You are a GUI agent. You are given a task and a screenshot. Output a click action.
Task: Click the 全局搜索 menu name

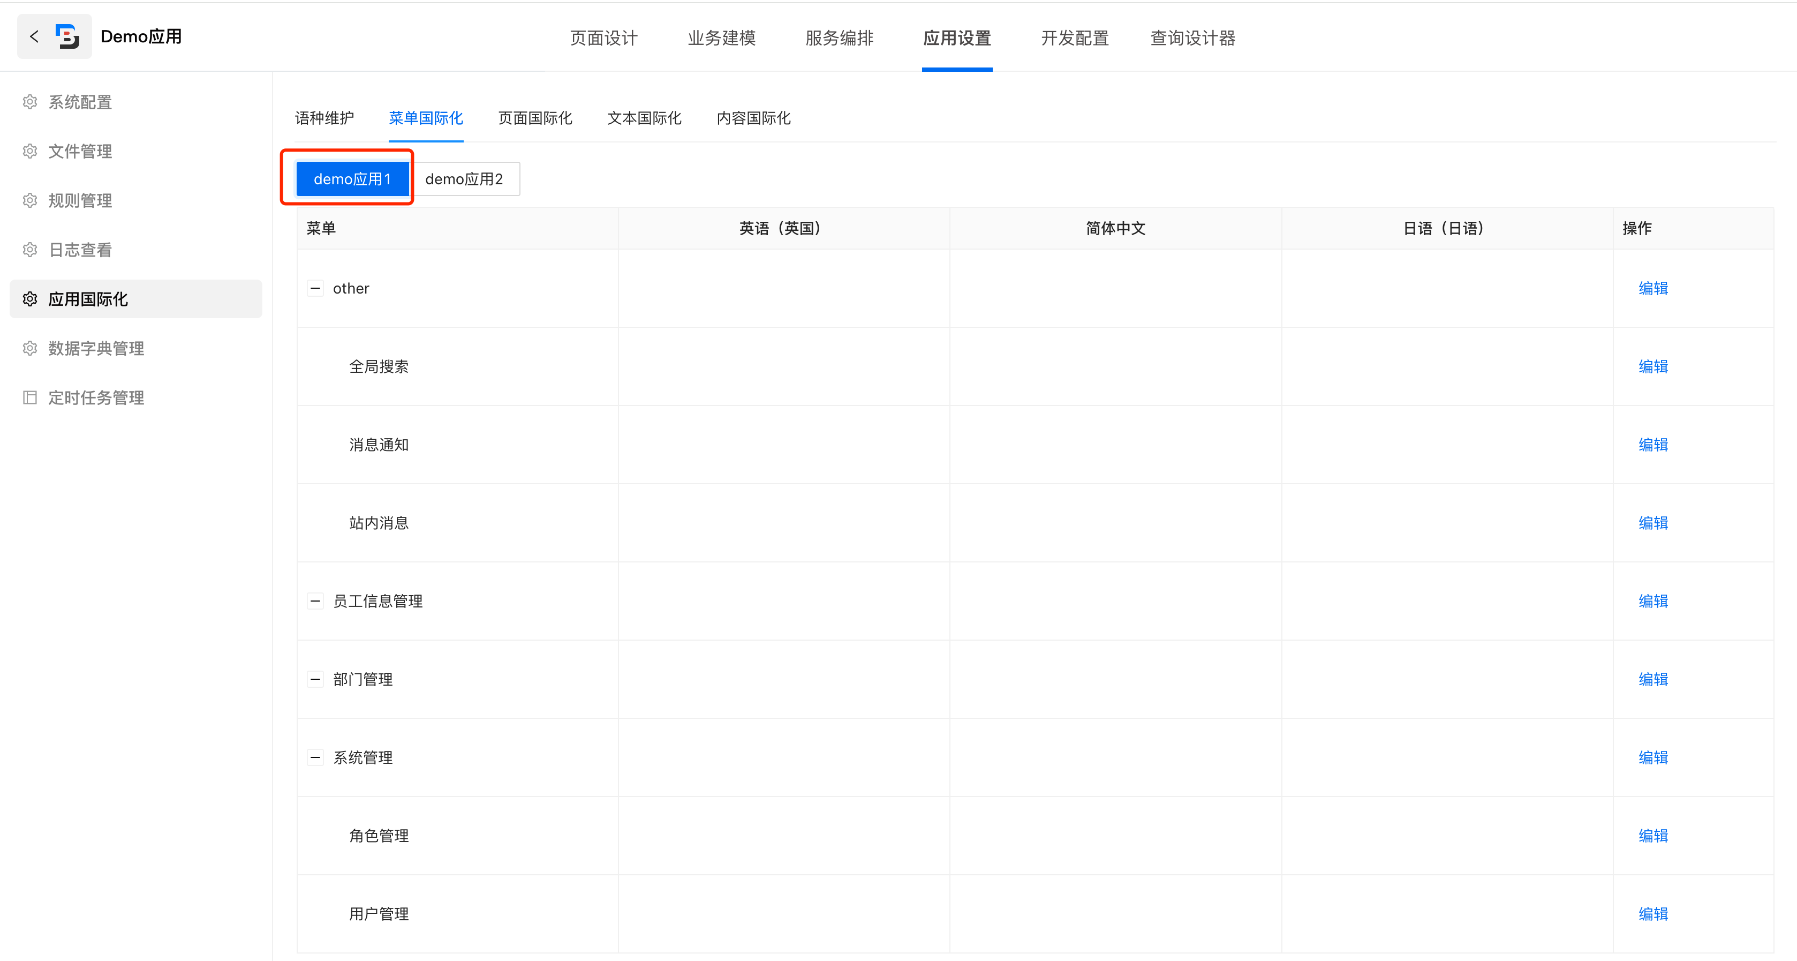point(379,366)
